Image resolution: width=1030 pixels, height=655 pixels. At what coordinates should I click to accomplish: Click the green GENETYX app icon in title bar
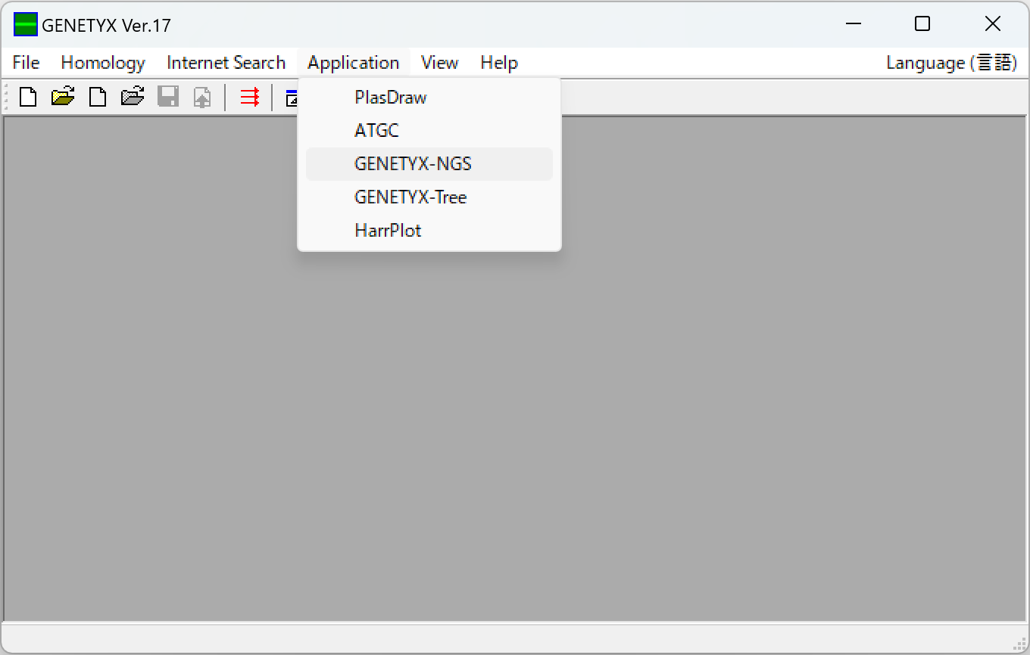tap(26, 25)
